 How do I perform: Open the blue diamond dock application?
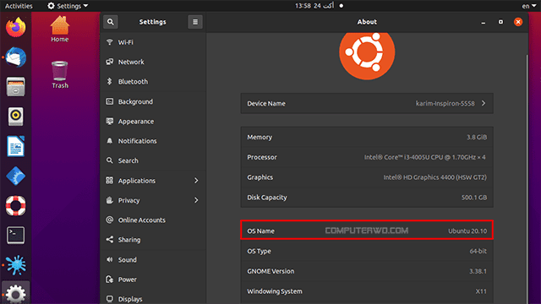click(x=15, y=176)
